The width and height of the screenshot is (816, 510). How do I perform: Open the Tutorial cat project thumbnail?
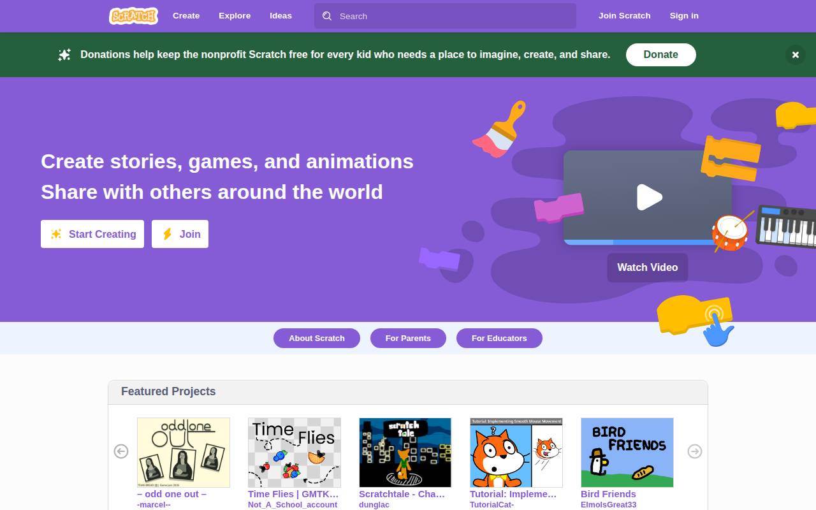(516, 453)
